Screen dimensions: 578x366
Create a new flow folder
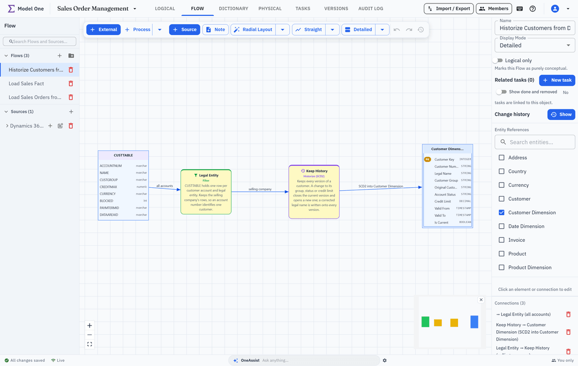tap(71, 56)
